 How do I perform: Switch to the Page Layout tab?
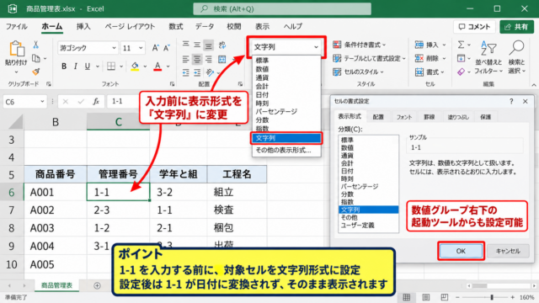pyautogui.click(x=130, y=26)
